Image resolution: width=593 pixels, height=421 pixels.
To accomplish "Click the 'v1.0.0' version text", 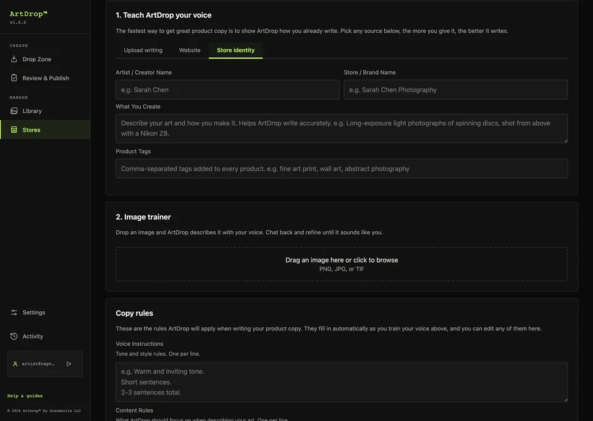I will pyautogui.click(x=18, y=23).
